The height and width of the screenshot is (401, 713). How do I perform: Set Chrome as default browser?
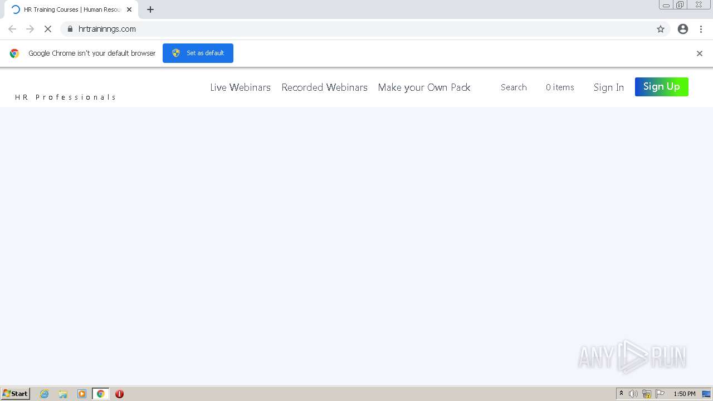tap(198, 53)
